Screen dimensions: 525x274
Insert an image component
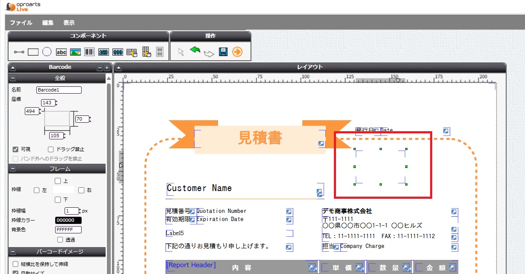pyautogui.click(x=76, y=52)
